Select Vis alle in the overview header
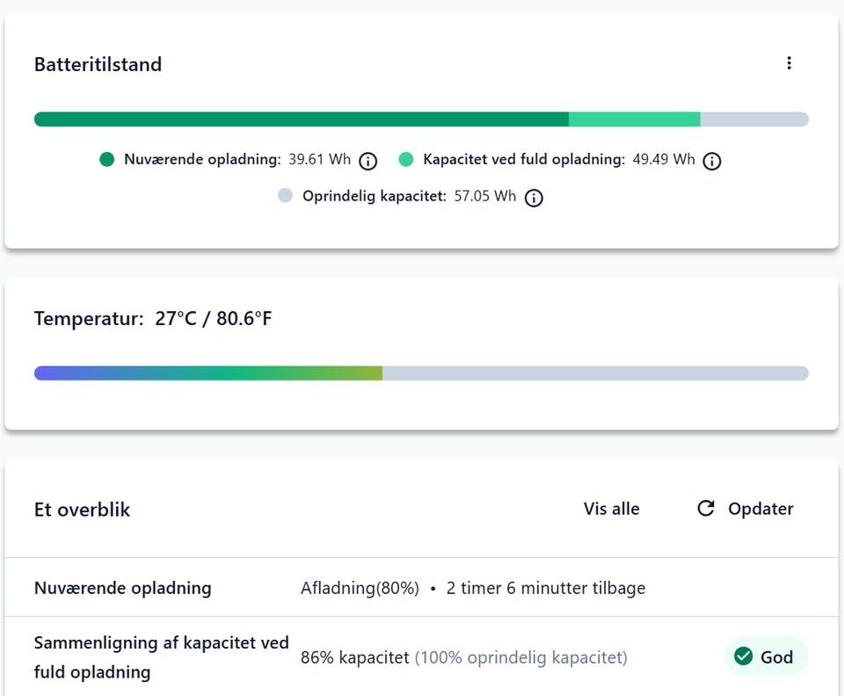The height and width of the screenshot is (696, 844). pyautogui.click(x=612, y=509)
